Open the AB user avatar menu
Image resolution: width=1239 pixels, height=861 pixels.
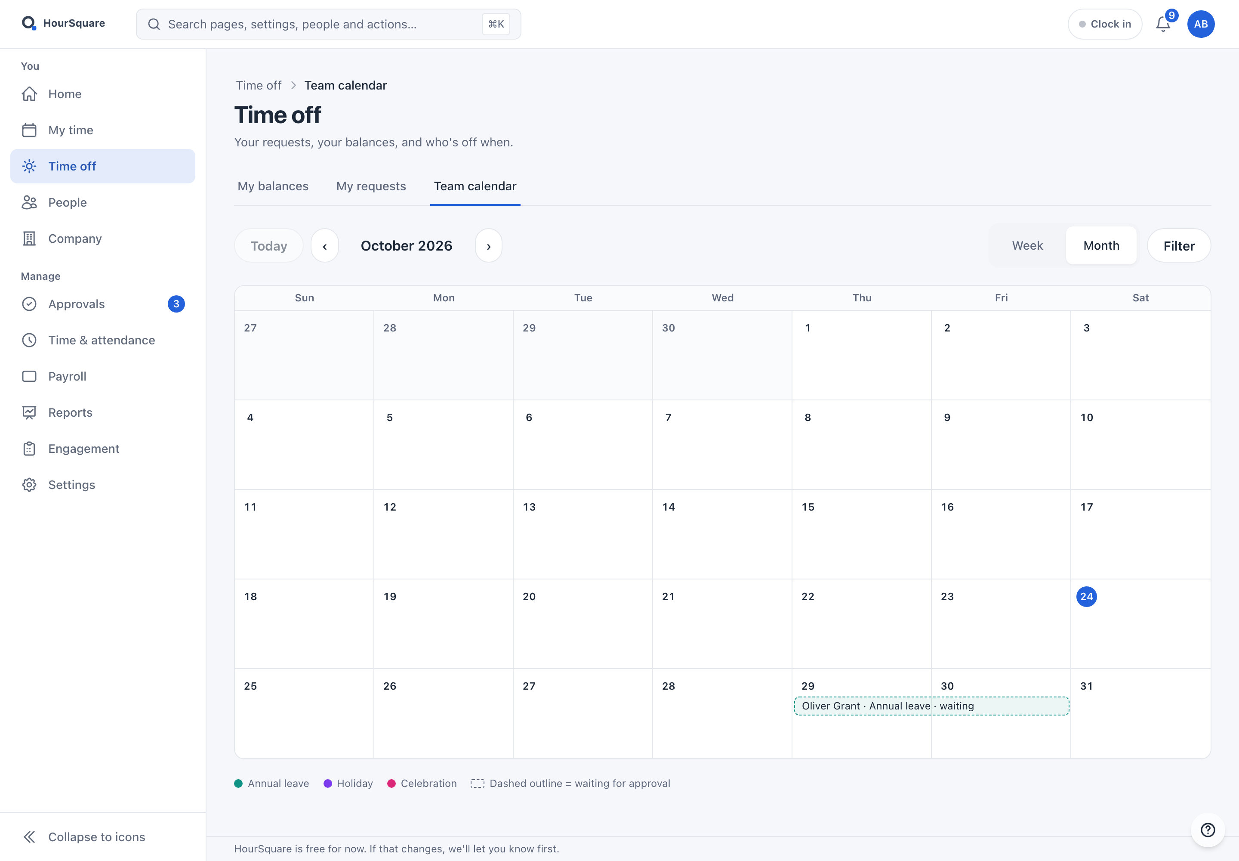click(1201, 24)
